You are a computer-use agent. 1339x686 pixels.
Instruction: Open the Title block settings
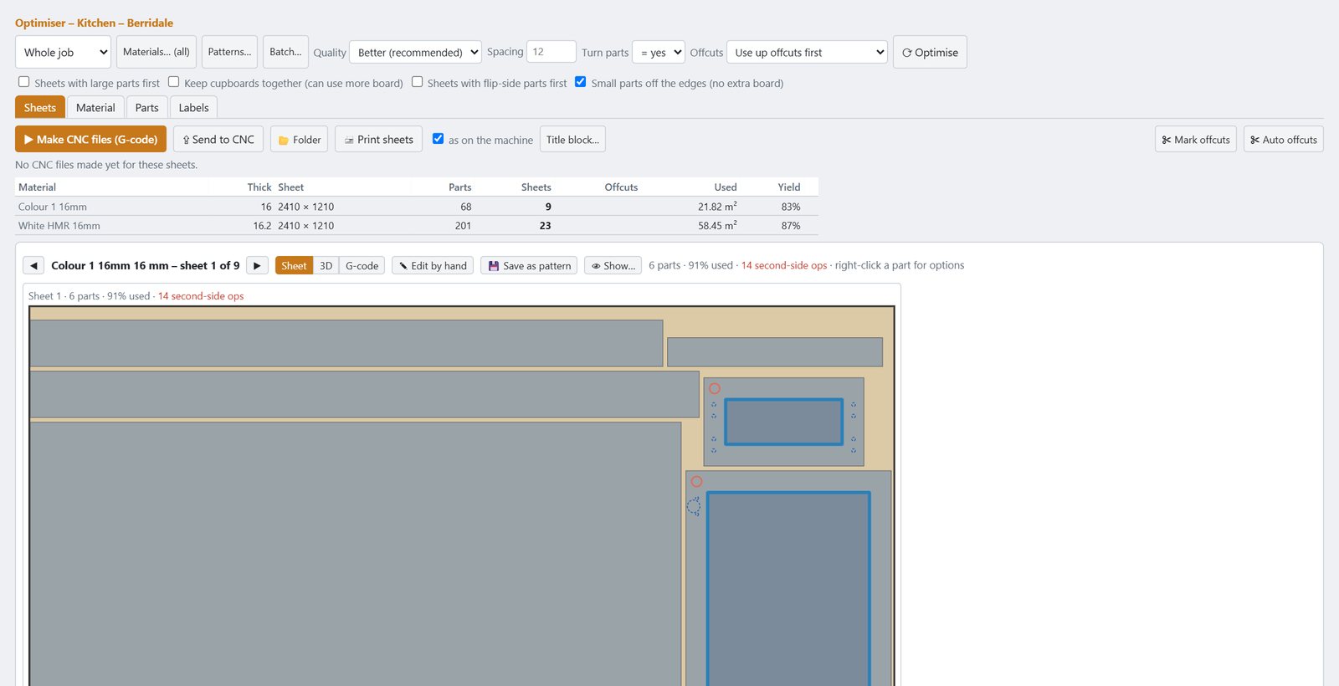point(572,139)
